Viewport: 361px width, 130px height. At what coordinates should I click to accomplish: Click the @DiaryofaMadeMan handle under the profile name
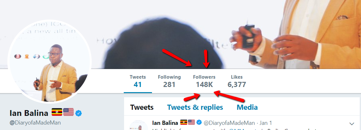point(35,123)
